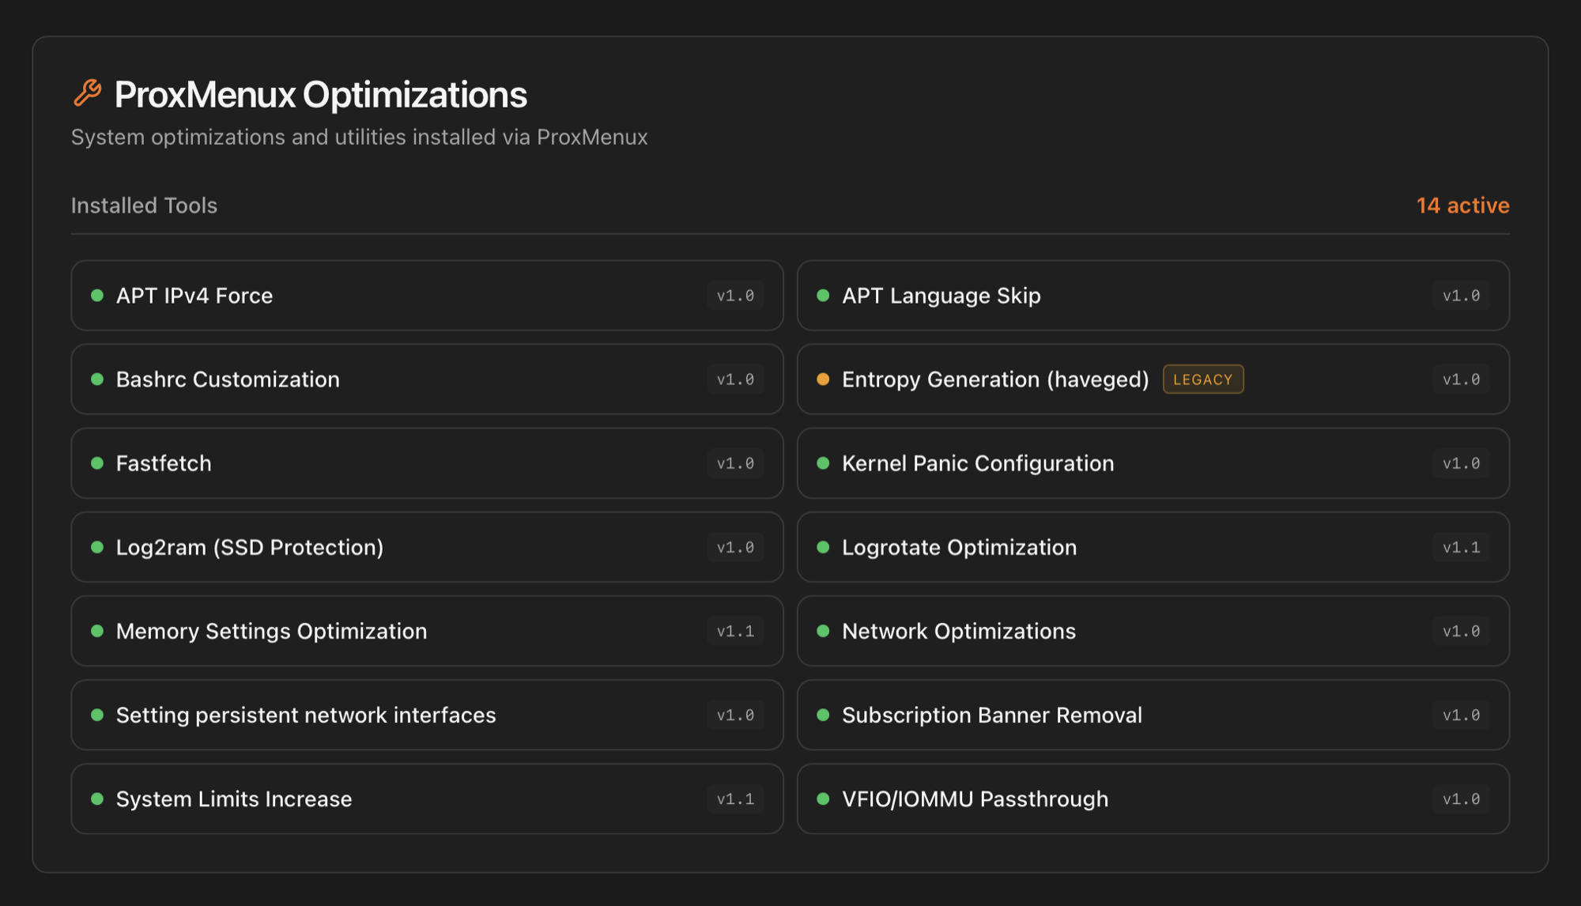The width and height of the screenshot is (1581, 906).
Task: Select the Network Optimizations label
Action: pyautogui.click(x=959, y=631)
